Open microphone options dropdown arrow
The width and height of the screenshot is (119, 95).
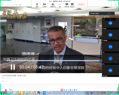coord(40,4)
